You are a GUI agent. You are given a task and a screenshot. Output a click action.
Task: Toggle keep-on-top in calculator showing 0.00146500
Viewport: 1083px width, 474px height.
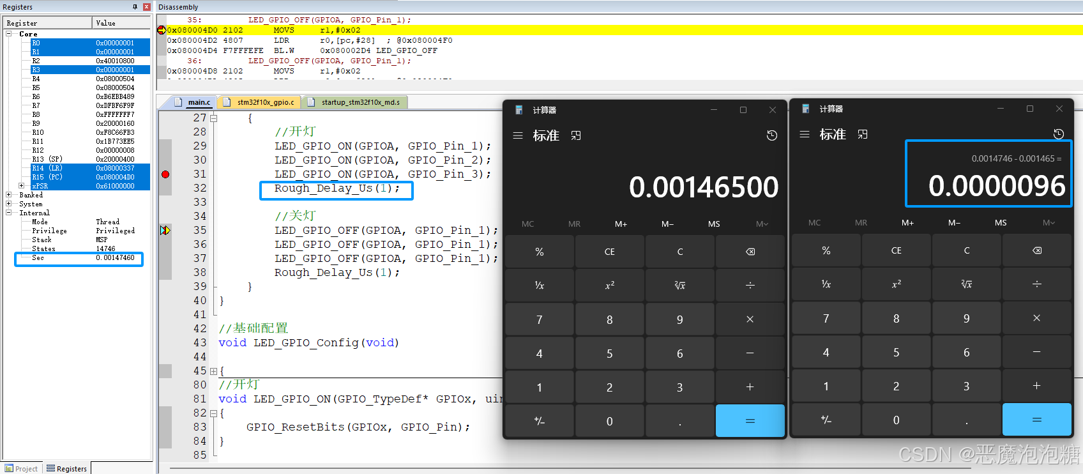tap(576, 135)
